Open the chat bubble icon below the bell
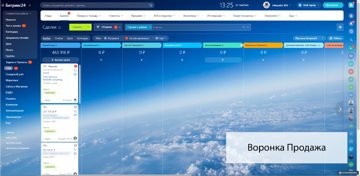360x176 pixels. 351,31
